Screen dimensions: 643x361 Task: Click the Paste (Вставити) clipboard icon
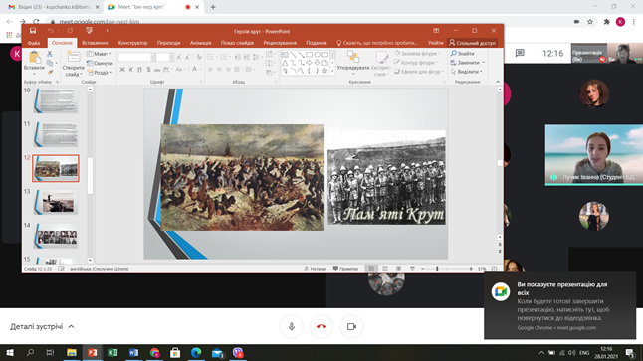(35, 58)
